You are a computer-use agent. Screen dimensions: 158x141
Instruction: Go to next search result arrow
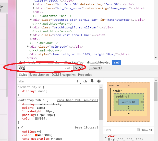pos(80,68)
